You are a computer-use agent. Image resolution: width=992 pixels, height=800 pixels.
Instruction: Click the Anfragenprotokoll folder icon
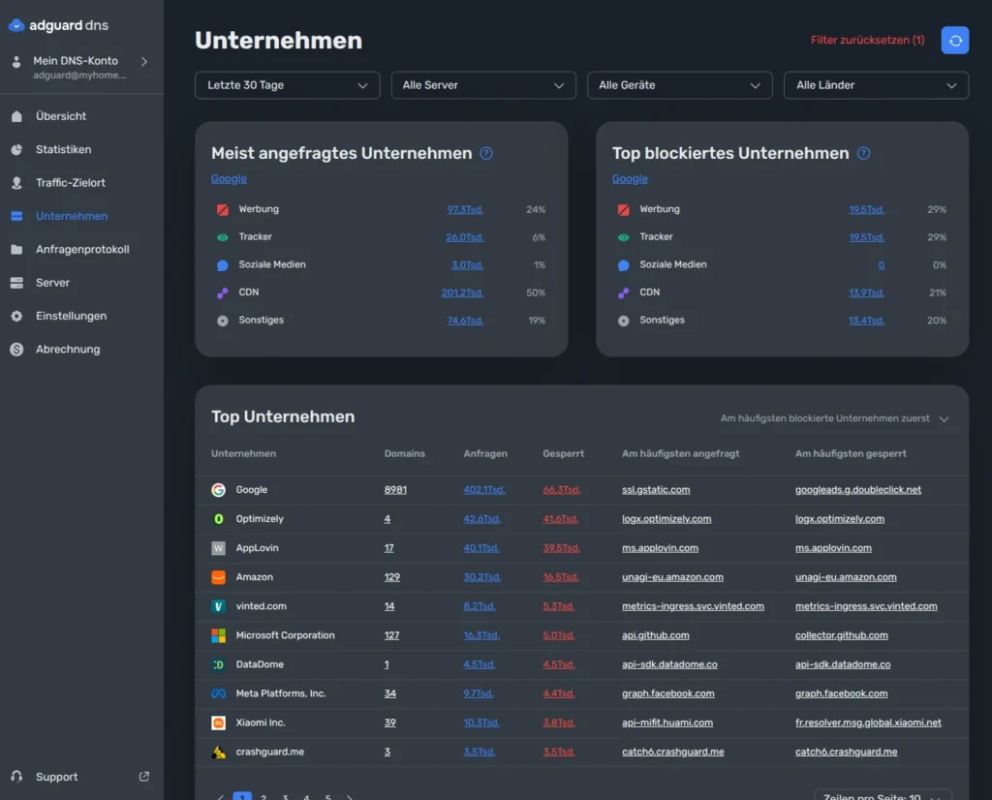[17, 249]
